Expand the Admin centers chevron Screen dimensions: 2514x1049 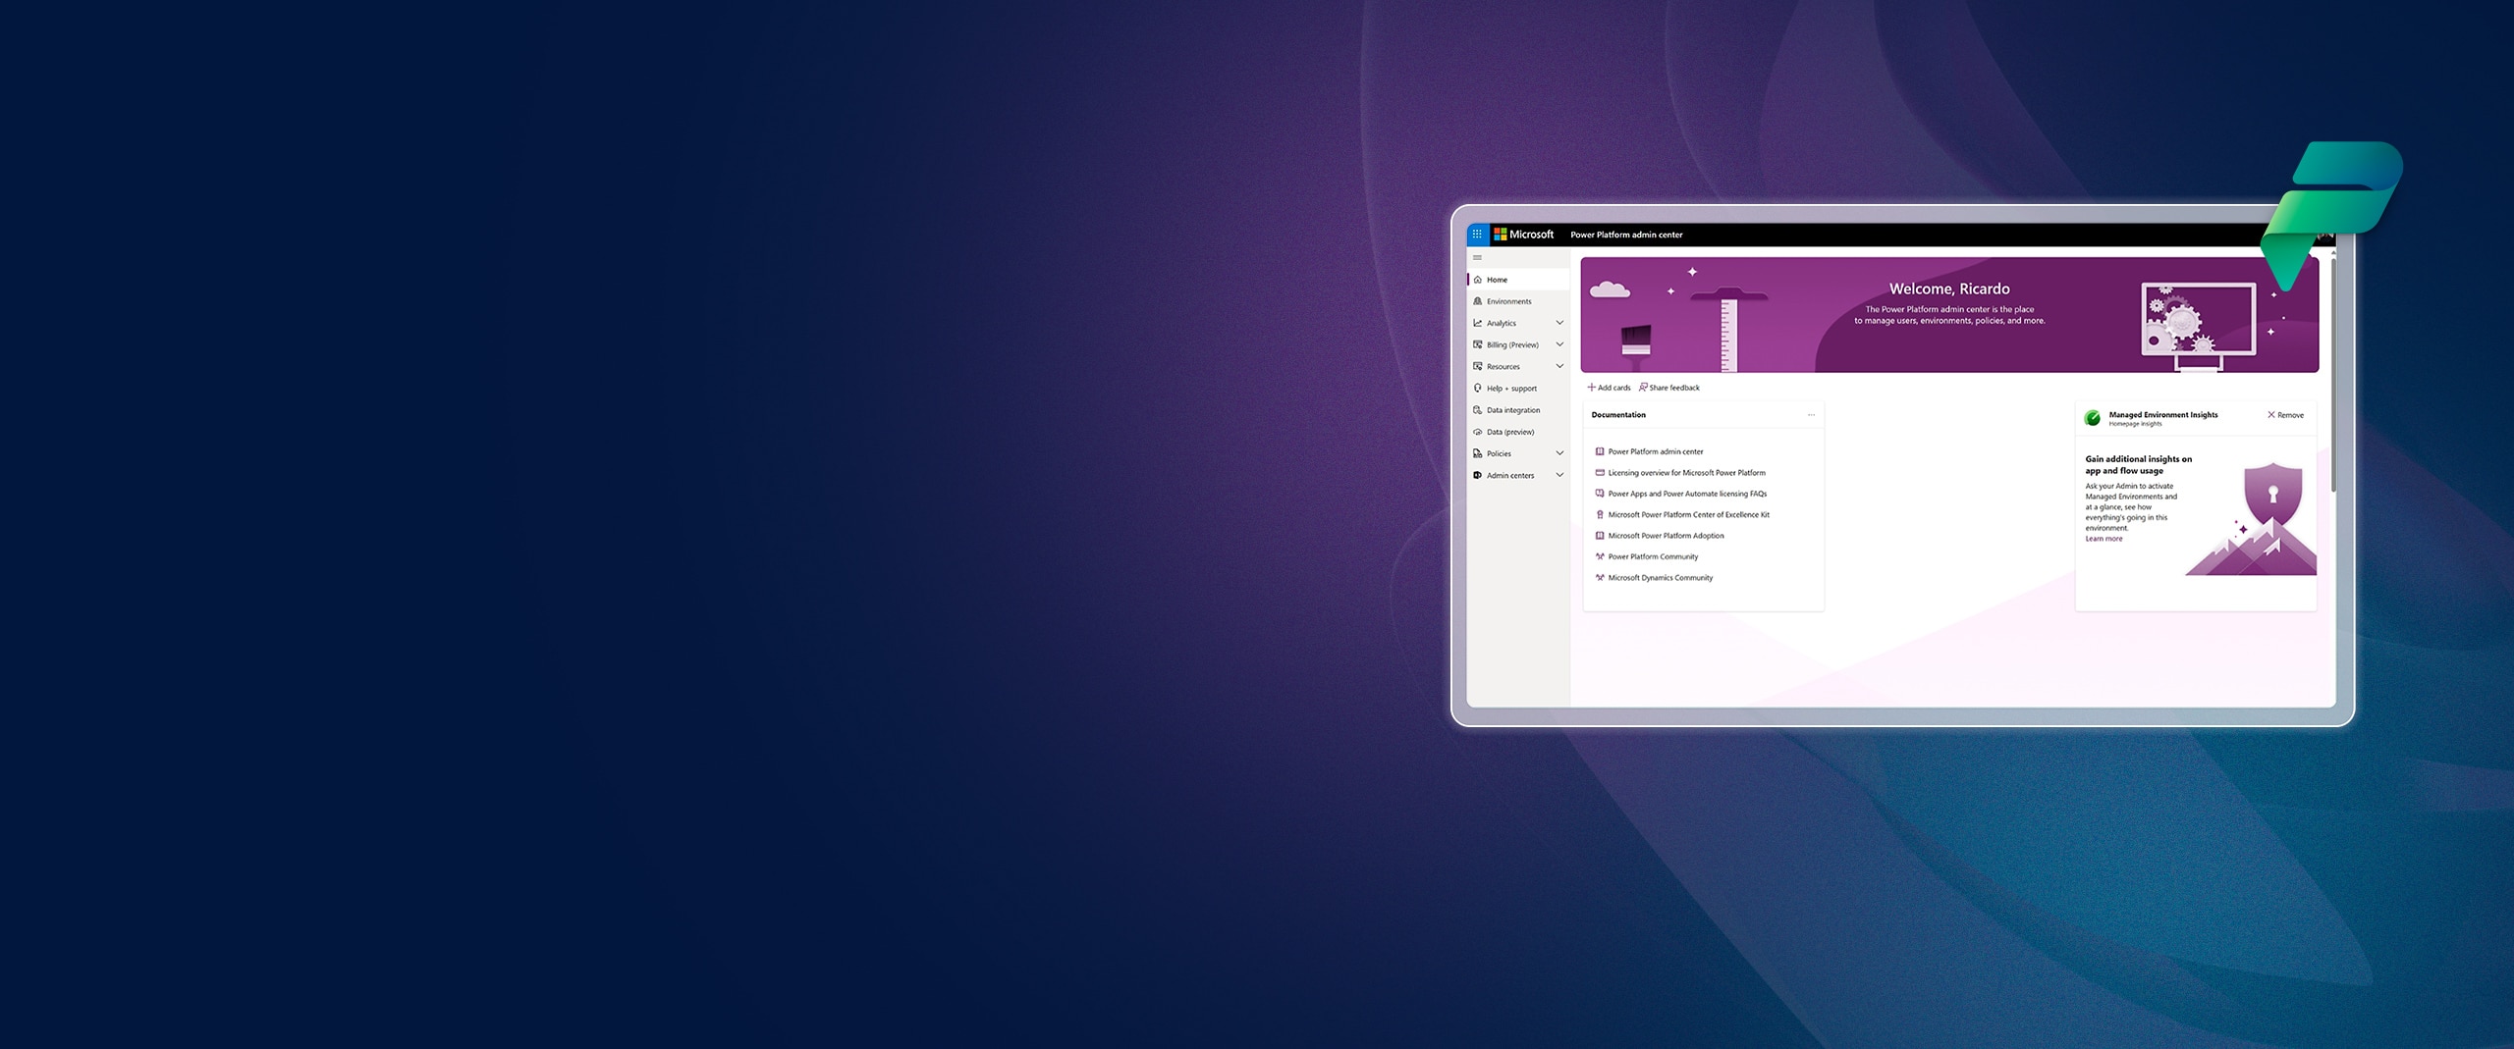click(1559, 475)
